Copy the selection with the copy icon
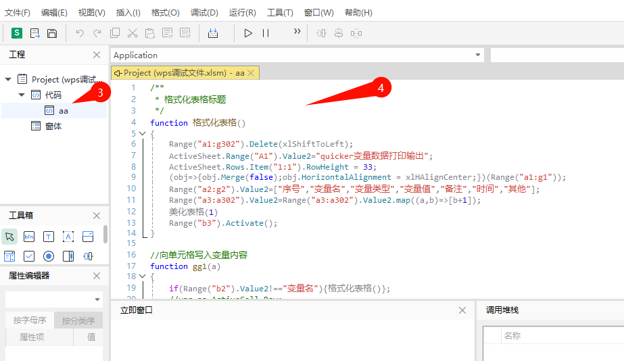The width and height of the screenshot is (624, 361). [x=115, y=33]
